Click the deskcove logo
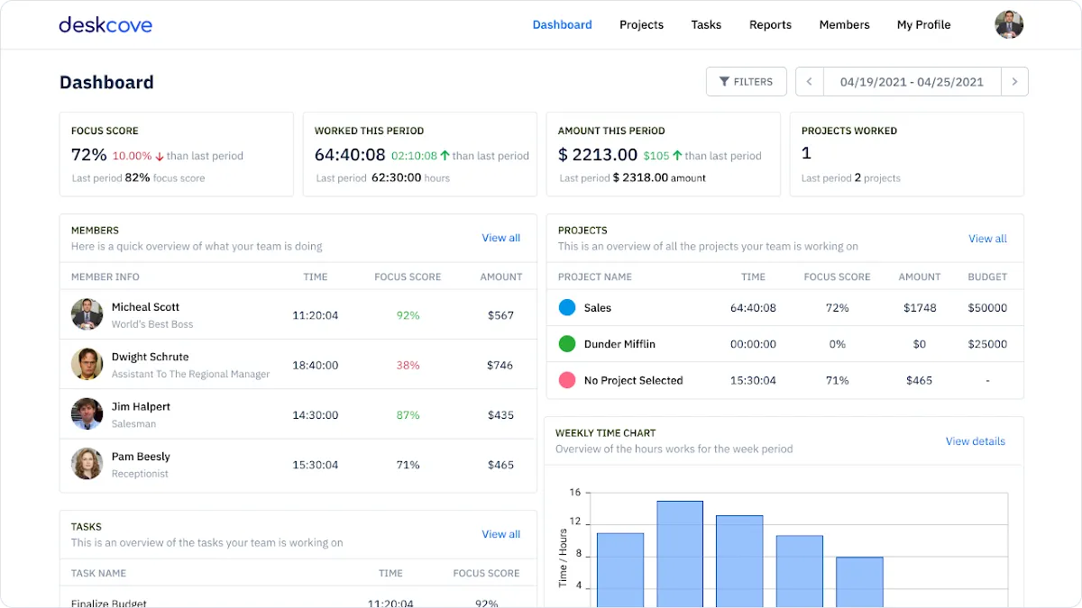Image resolution: width=1082 pixels, height=608 pixels. 105,25
